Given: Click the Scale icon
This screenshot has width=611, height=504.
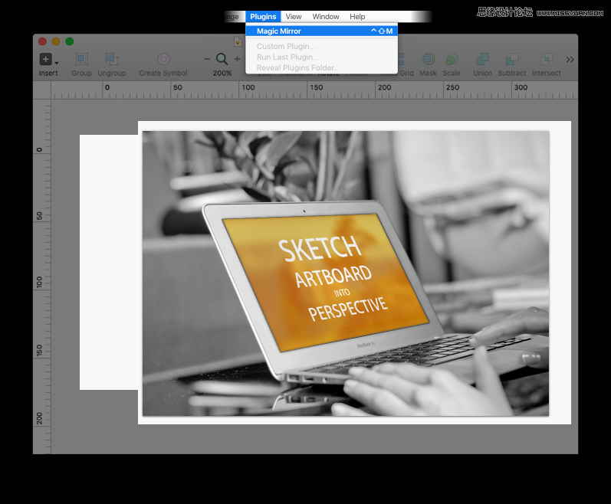Looking at the screenshot, I should [x=452, y=59].
